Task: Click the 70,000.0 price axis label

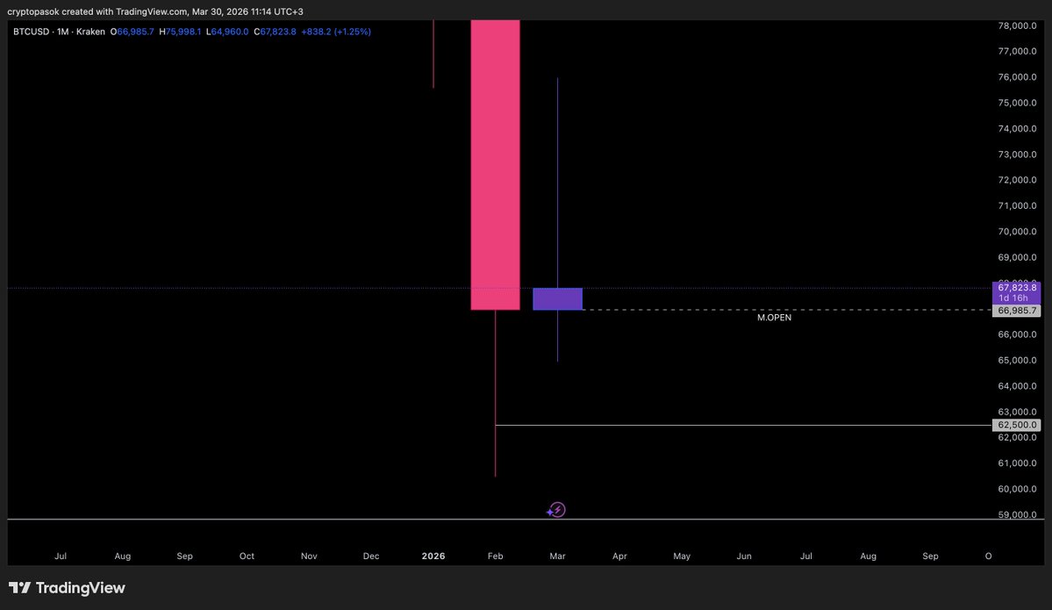Action: click(x=1017, y=232)
